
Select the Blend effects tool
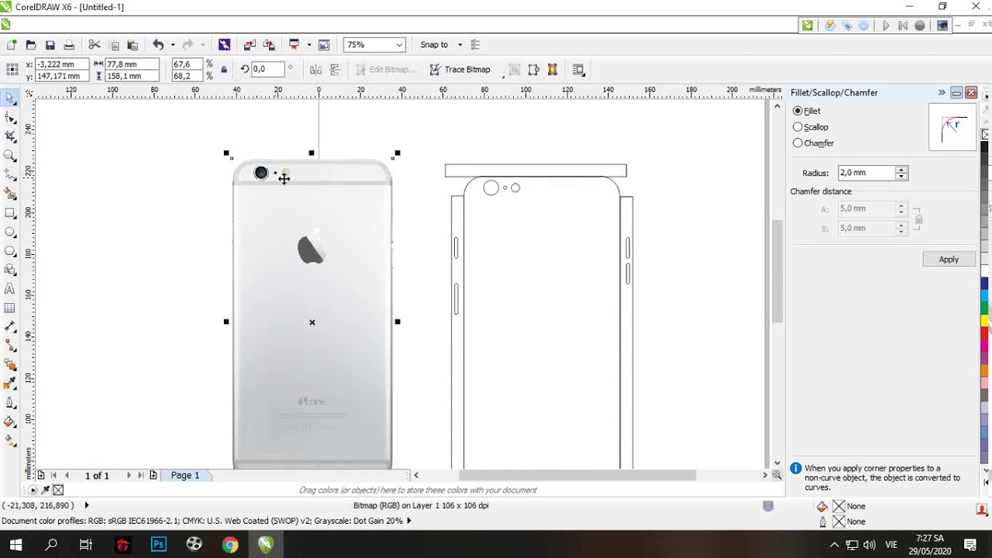(x=10, y=364)
